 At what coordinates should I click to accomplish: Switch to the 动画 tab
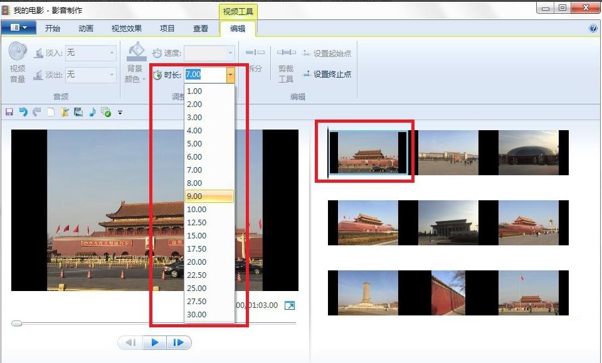[x=86, y=28]
